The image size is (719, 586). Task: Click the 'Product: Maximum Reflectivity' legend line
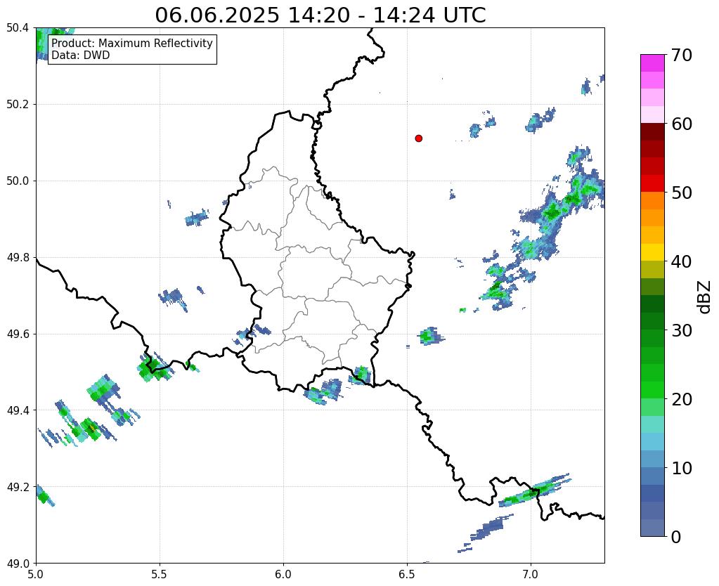tap(132, 43)
